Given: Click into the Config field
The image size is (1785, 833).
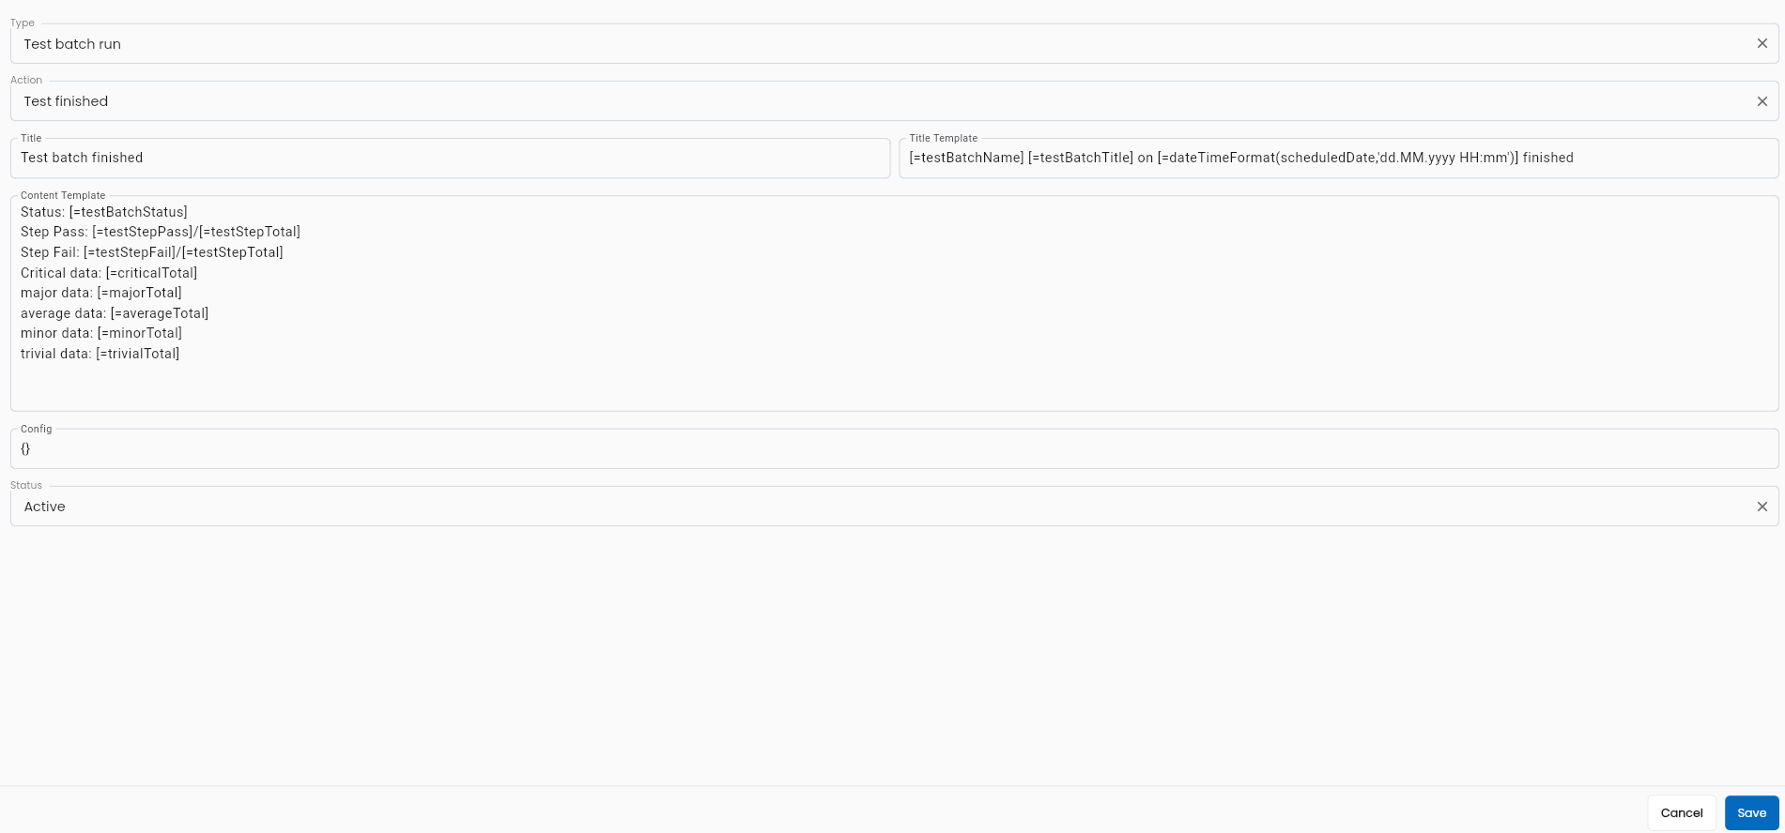Looking at the screenshot, I should click(x=894, y=448).
